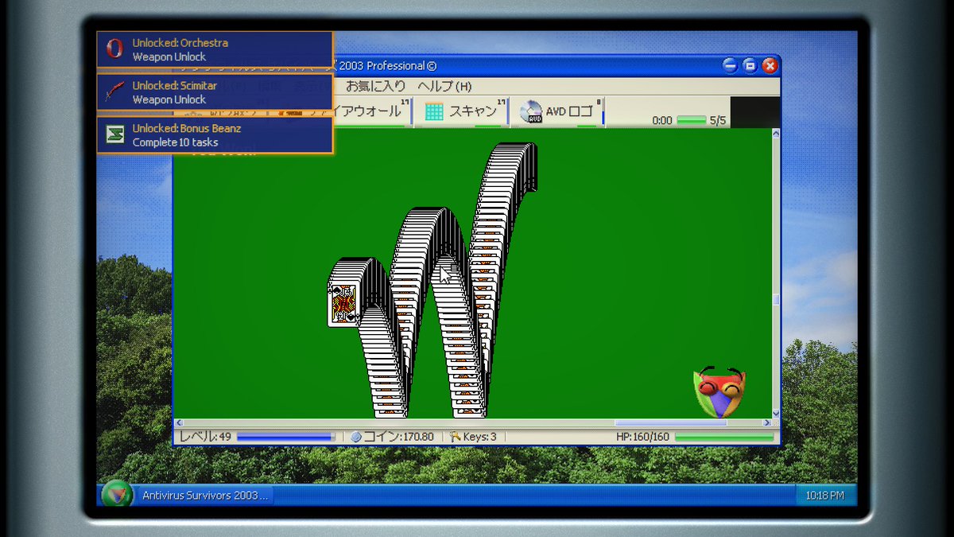
Task: Select the AVD ロゴ disc icon
Action: pyautogui.click(x=531, y=111)
